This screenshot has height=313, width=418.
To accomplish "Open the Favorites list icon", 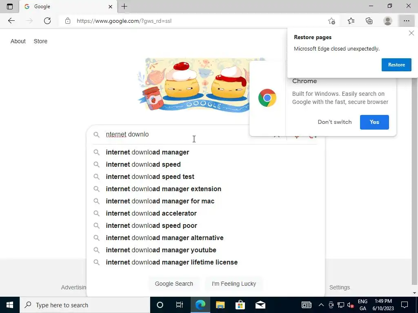I will (351, 21).
